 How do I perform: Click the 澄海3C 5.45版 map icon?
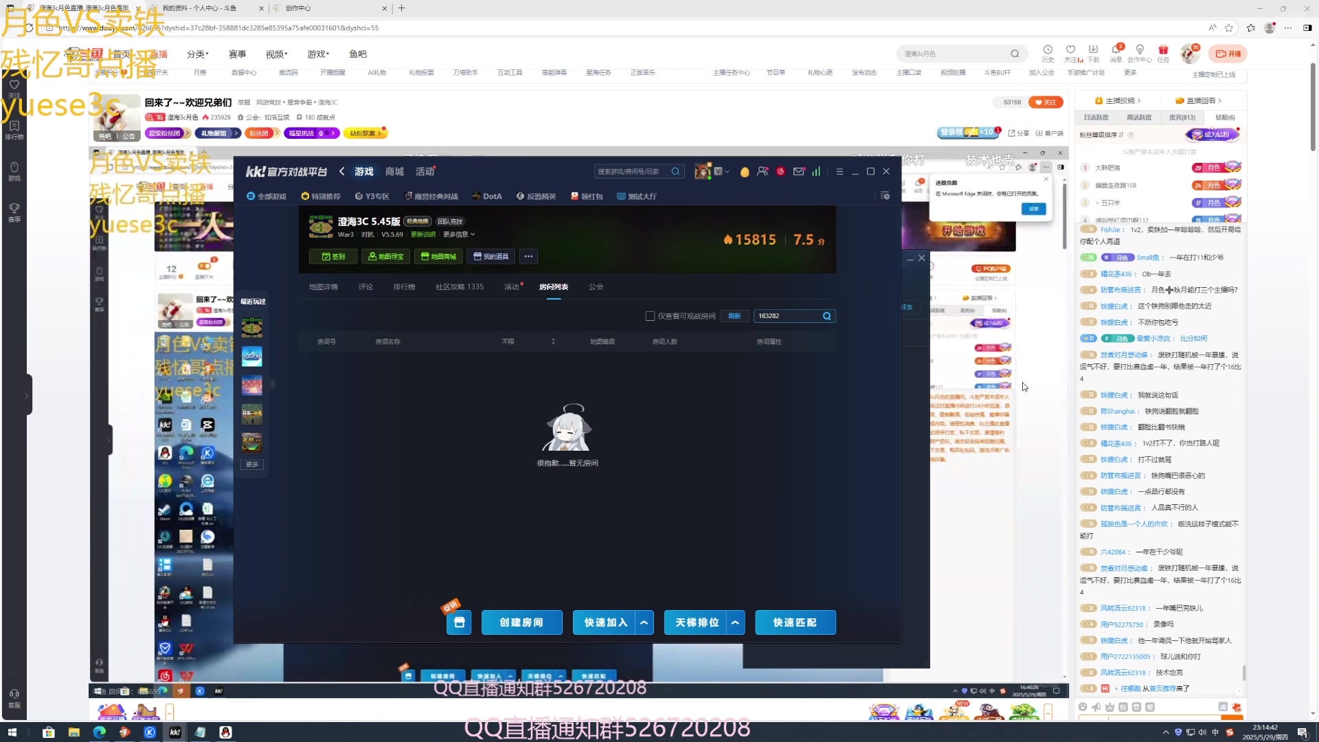point(321,227)
